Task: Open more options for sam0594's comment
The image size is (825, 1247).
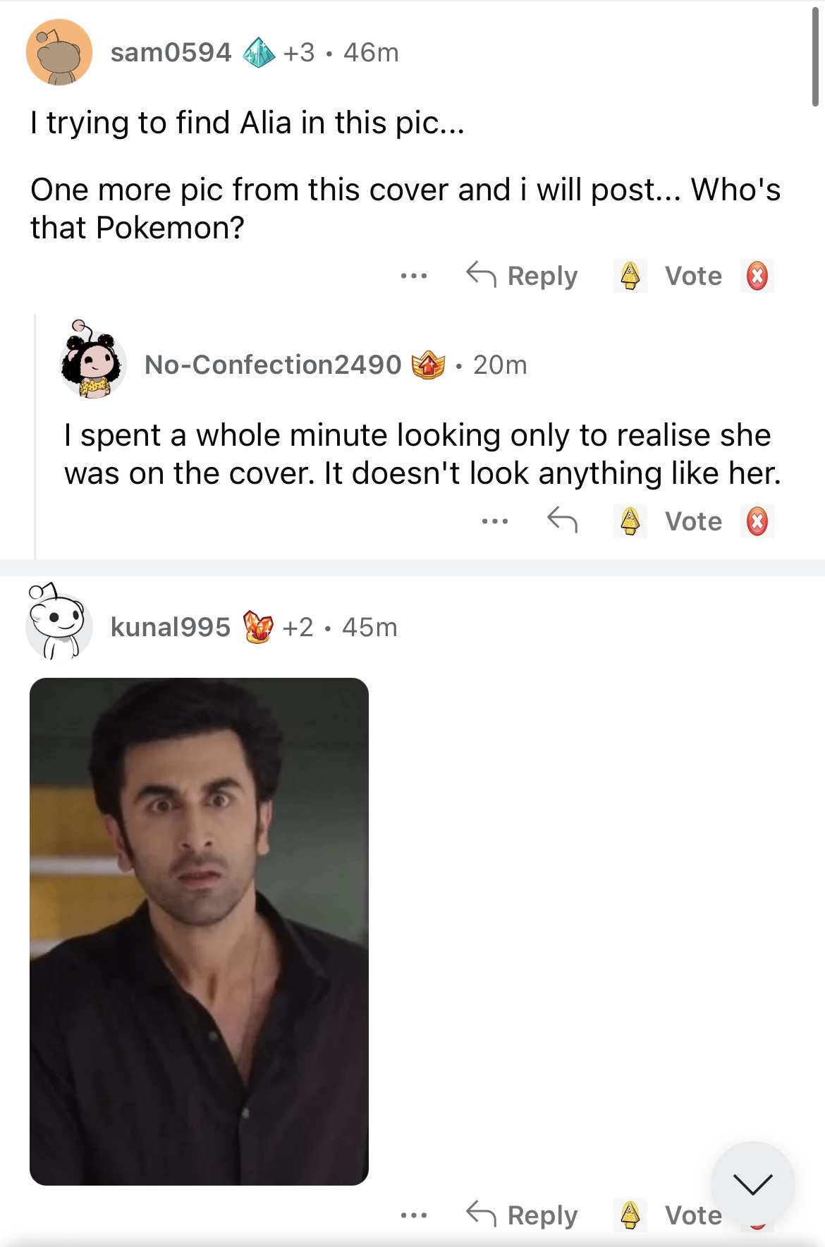Action: 413,276
